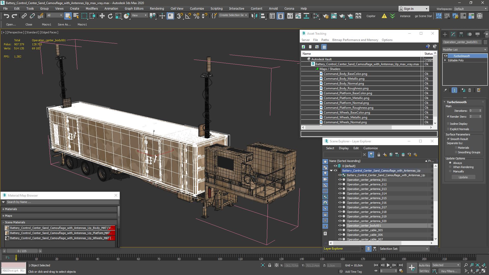Open Paths menu in Asset Tracking
The image size is (489, 275).
[x=325, y=40]
